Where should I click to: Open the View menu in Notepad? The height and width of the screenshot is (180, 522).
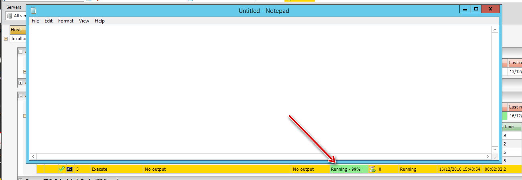(x=84, y=21)
